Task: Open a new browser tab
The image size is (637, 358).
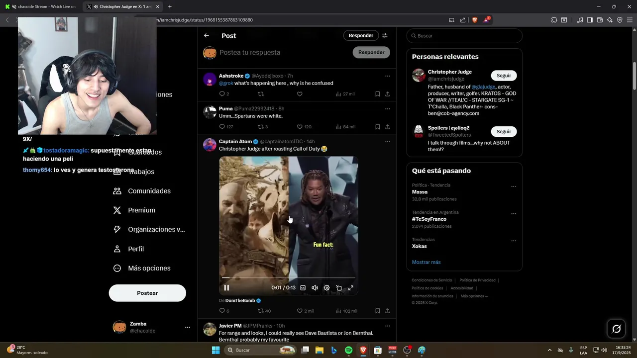Action: pos(170,6)
